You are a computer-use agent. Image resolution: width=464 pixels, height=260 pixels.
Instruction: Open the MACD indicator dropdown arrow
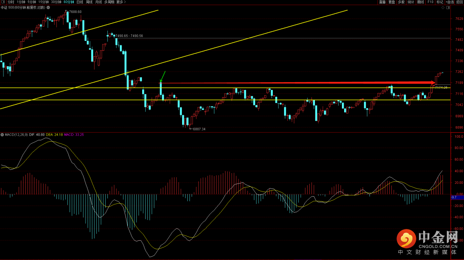pyautogui.click(x=2, y=135)
